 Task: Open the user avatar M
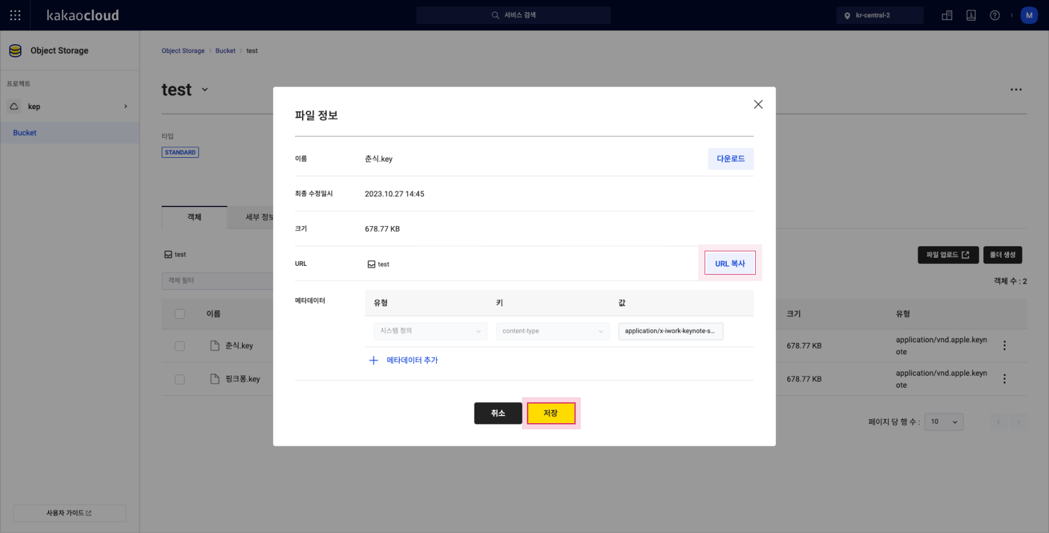1029,15
